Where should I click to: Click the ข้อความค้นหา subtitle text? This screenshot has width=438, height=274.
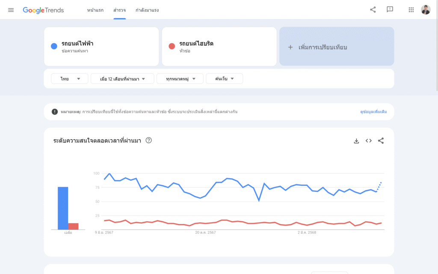pos(74,51)
